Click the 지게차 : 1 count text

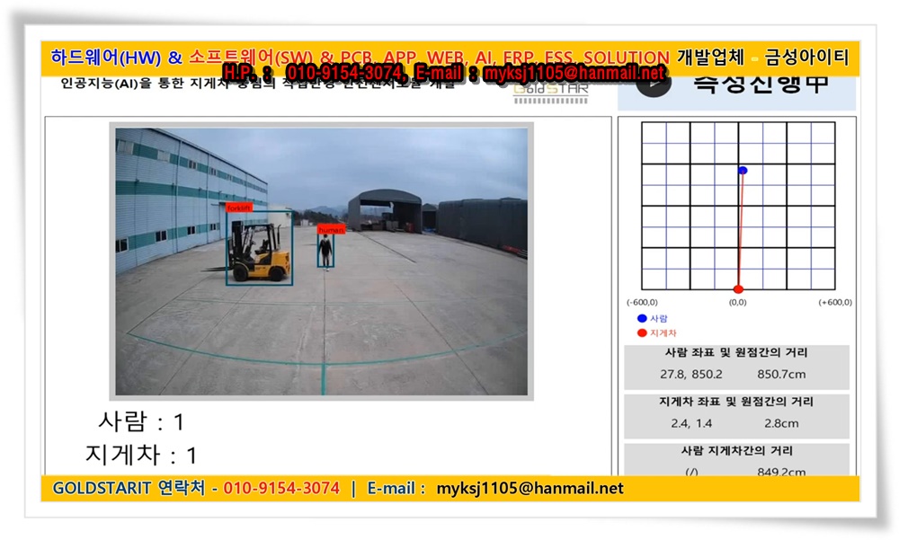click(x=141, y=456)
